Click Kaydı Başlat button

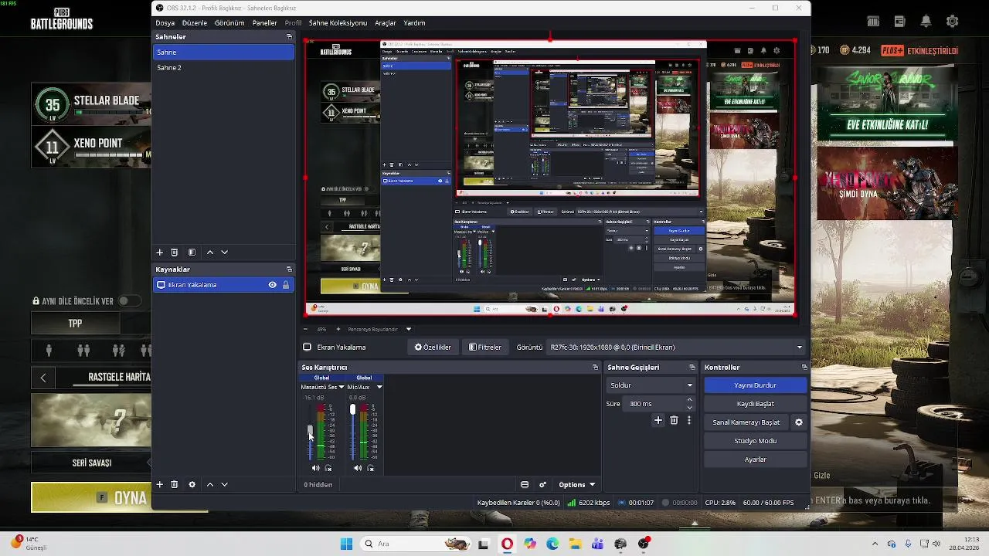[x=755, y=404]
